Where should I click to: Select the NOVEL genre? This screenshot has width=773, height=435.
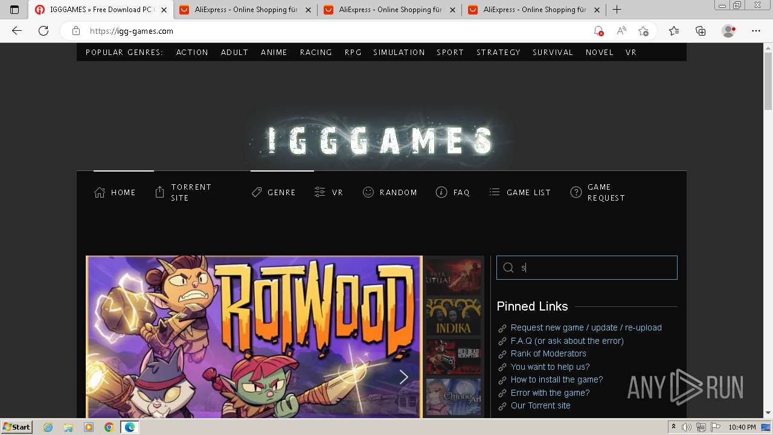point(600,53)
